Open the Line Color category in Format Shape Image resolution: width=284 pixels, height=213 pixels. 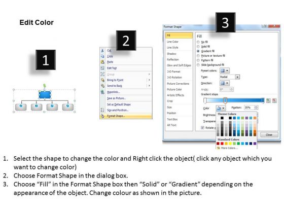coord(172,42)
